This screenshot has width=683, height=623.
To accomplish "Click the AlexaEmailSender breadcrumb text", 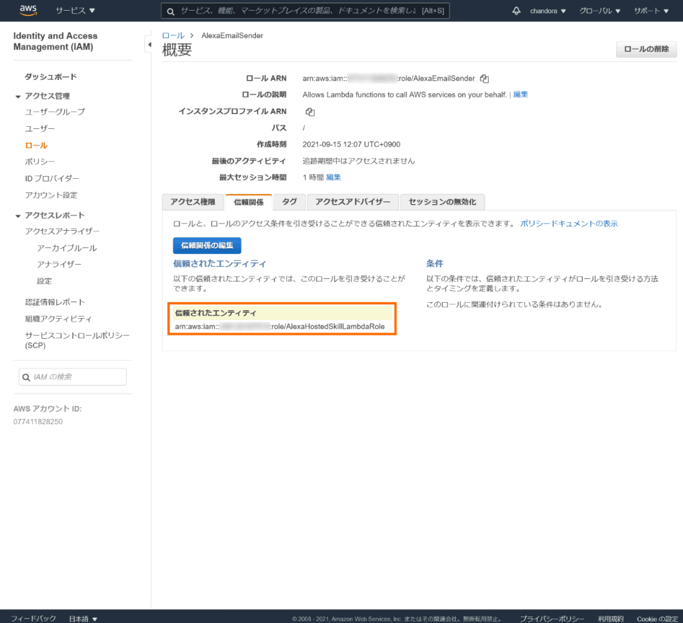I will (x=232, y=36).
